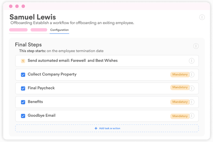Open the Final Steps section options menu
Viewport: 213px width, 142px height.
click(196, 46)
